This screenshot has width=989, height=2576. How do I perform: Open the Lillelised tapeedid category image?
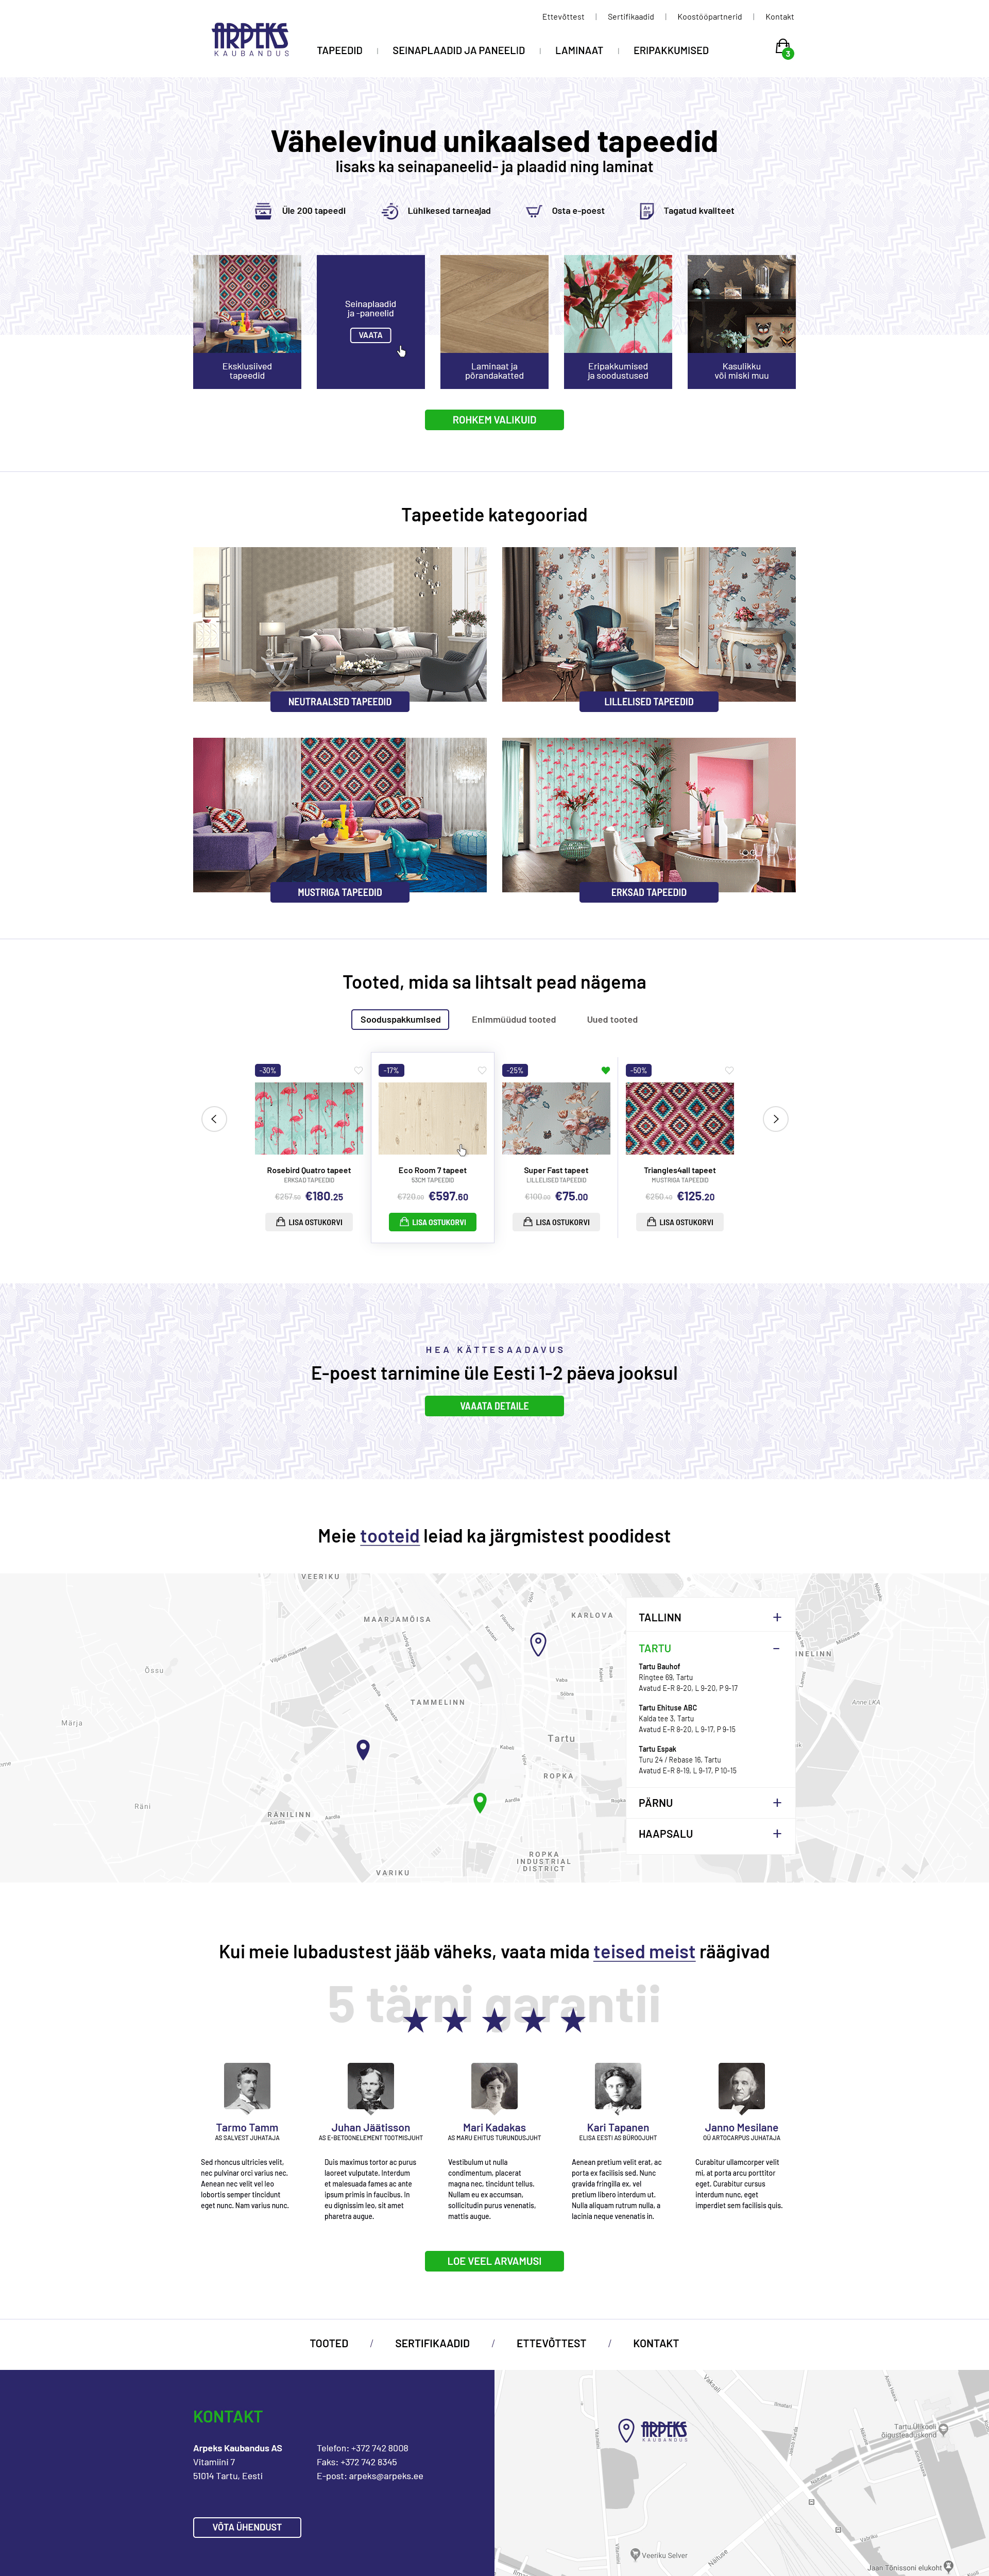click(649, 624)
